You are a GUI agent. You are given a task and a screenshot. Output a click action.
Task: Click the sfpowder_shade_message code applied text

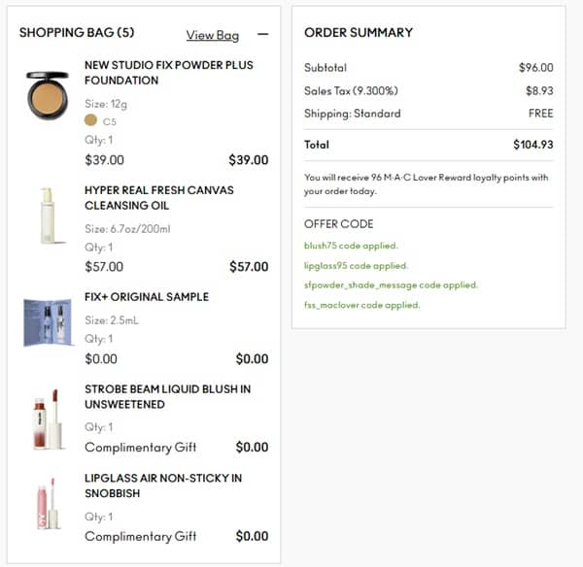pyautogui.click(x=391, y=285)
